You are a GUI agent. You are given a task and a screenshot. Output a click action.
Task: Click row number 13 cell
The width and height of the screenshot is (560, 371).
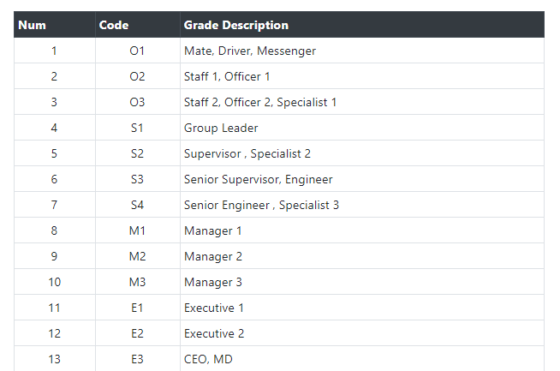pos(54,359)
